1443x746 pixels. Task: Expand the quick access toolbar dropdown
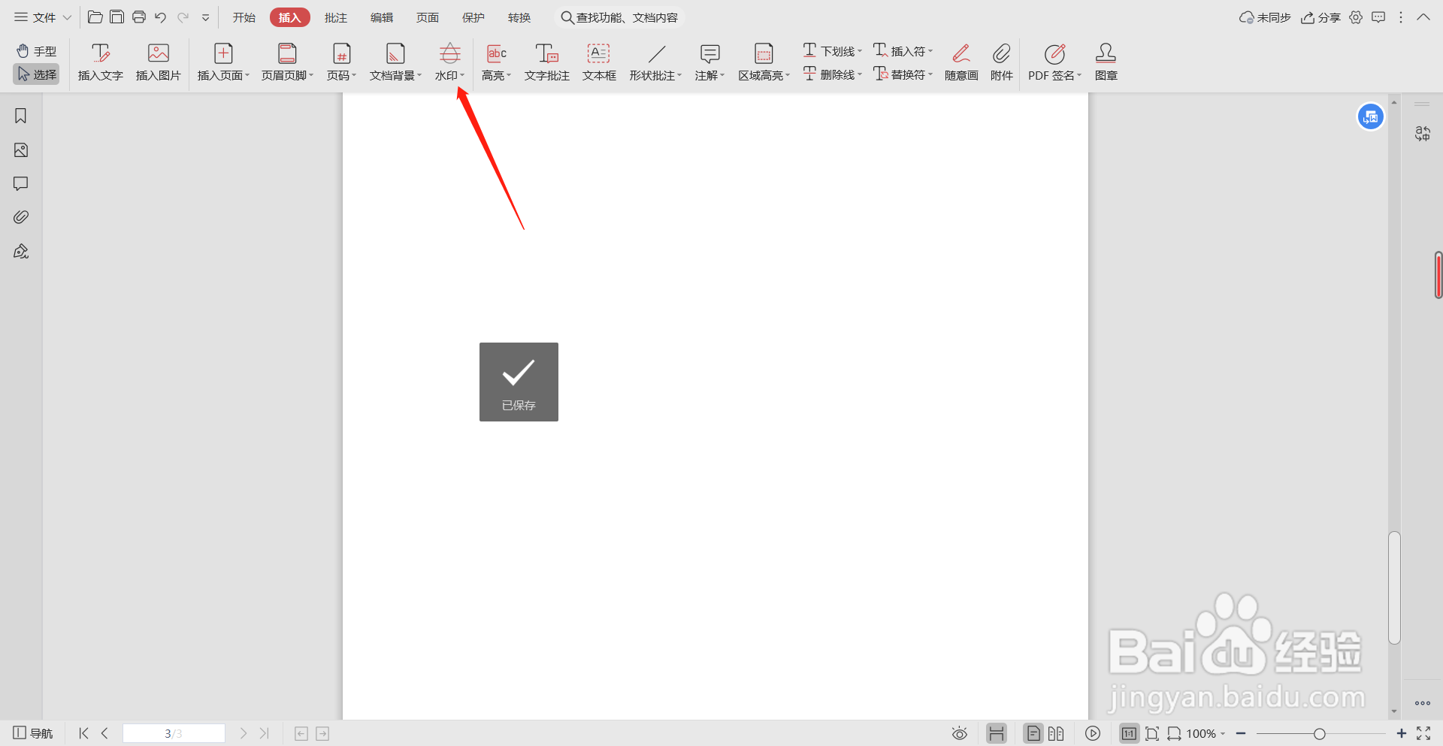[205, 17]
